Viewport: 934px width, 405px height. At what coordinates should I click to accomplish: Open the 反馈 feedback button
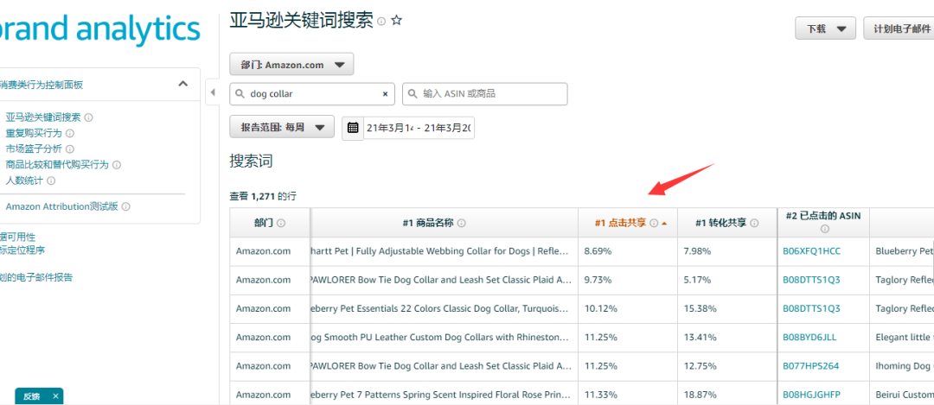click(32, 396)
